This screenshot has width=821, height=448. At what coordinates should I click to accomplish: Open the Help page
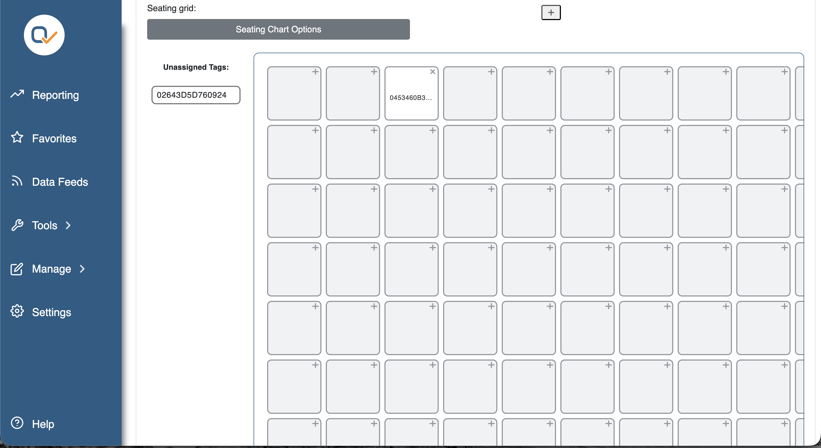[43, 424]
